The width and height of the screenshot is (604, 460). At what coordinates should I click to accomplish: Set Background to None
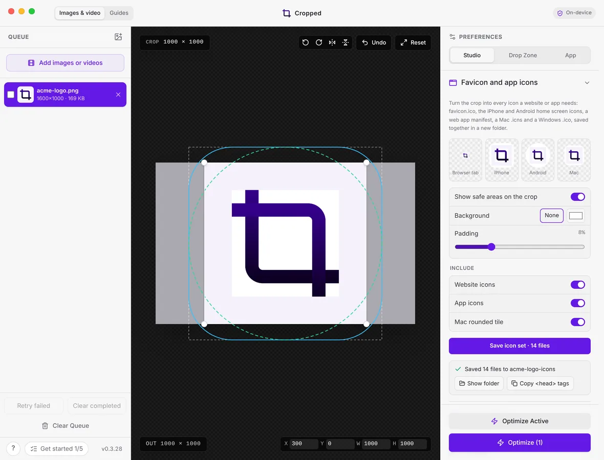click(551, 215)
